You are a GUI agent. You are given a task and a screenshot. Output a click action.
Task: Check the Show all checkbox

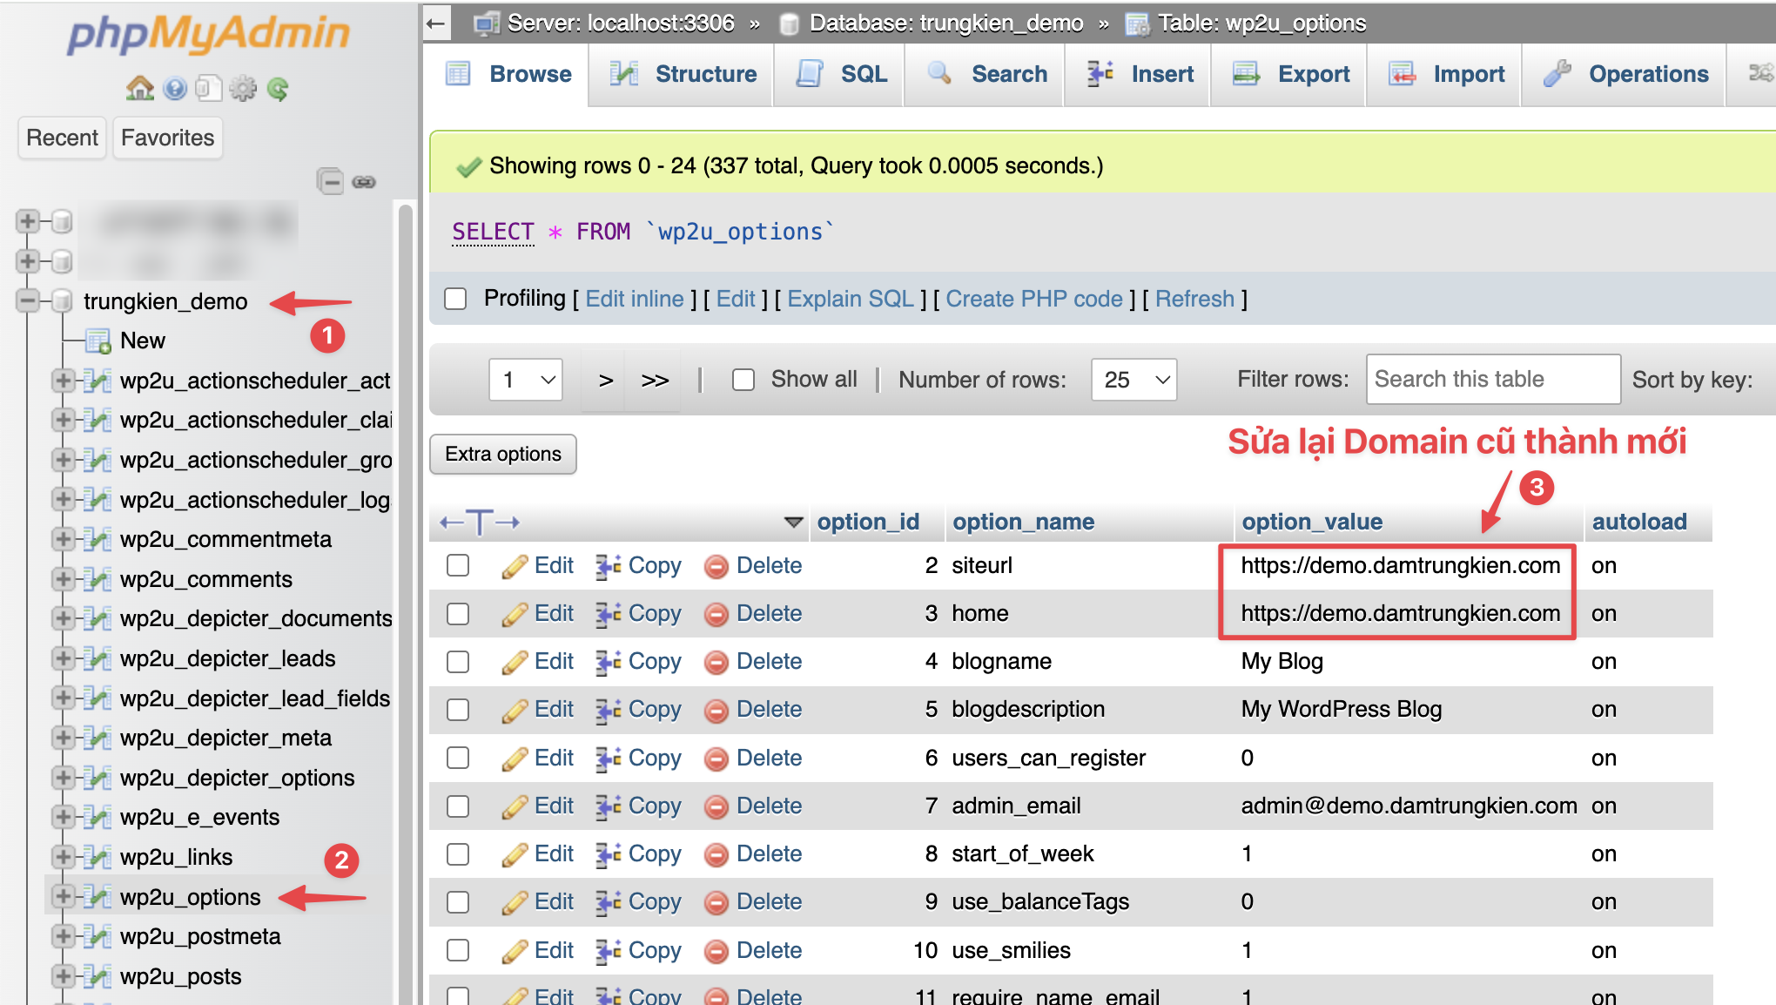click(743, 380)
